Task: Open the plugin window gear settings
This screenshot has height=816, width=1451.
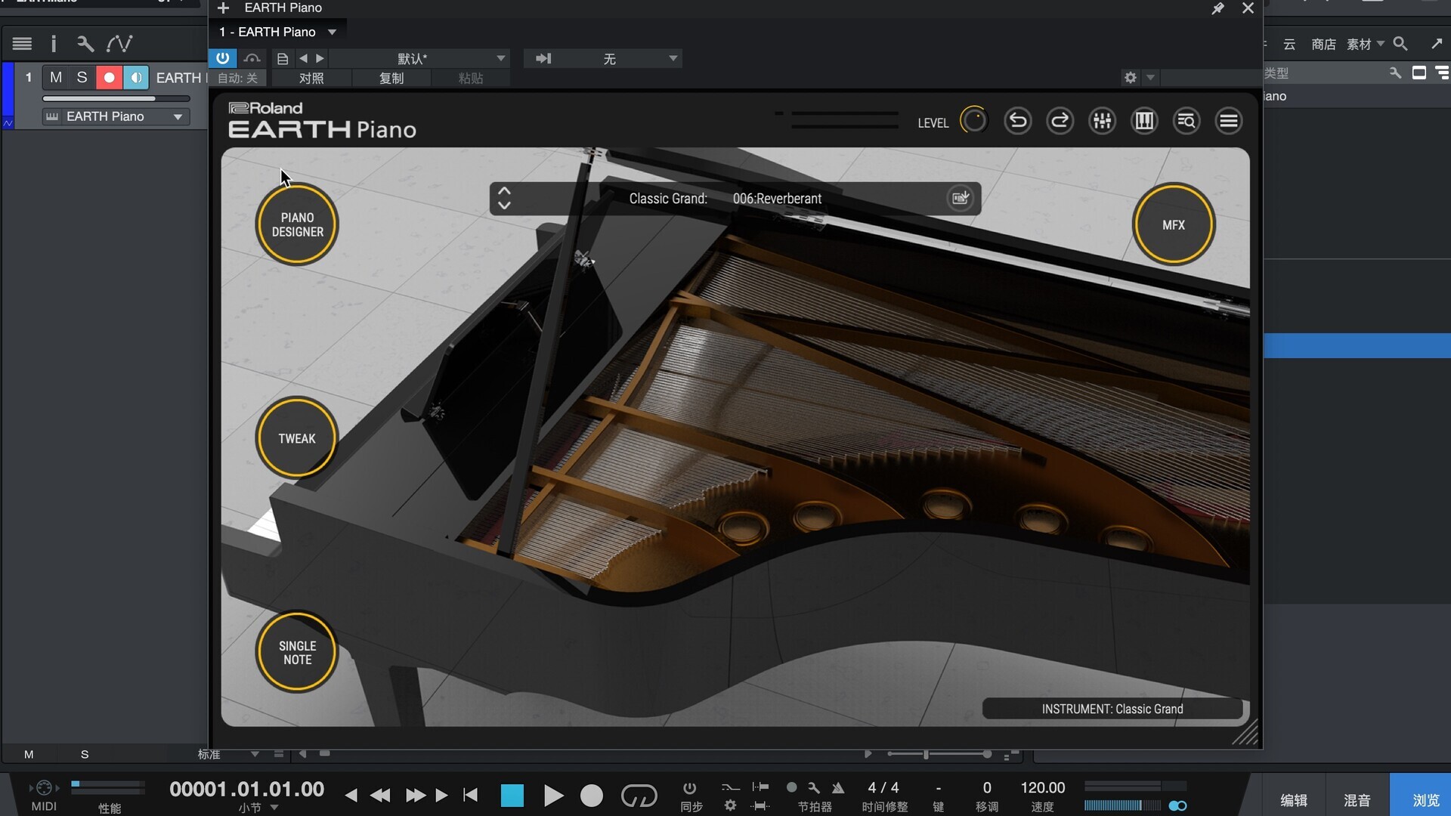Action: click(1130, 77)
